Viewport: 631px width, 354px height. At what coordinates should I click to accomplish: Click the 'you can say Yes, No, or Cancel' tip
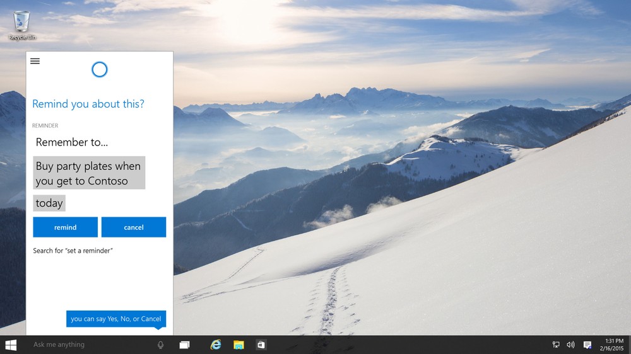(x=116, y=319)
